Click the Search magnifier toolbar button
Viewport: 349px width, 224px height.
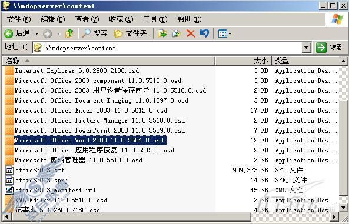(x=95, y=33)
